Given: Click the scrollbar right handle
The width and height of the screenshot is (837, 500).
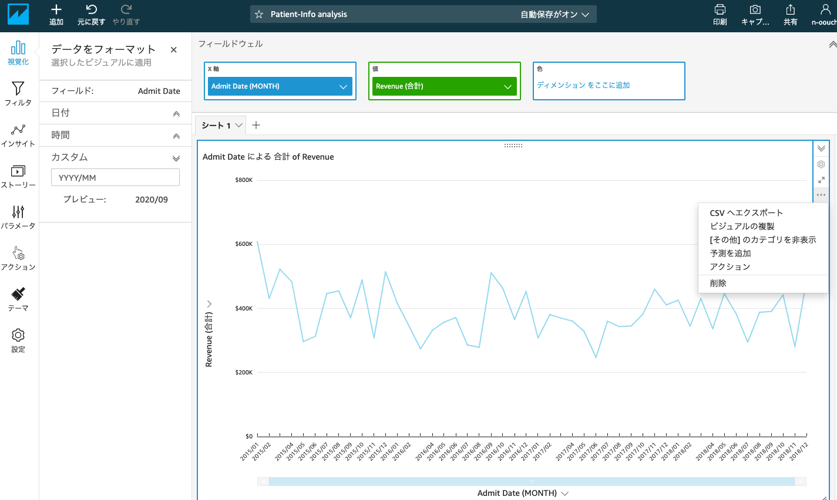Looking at the screenshot, I should [800, 481].
